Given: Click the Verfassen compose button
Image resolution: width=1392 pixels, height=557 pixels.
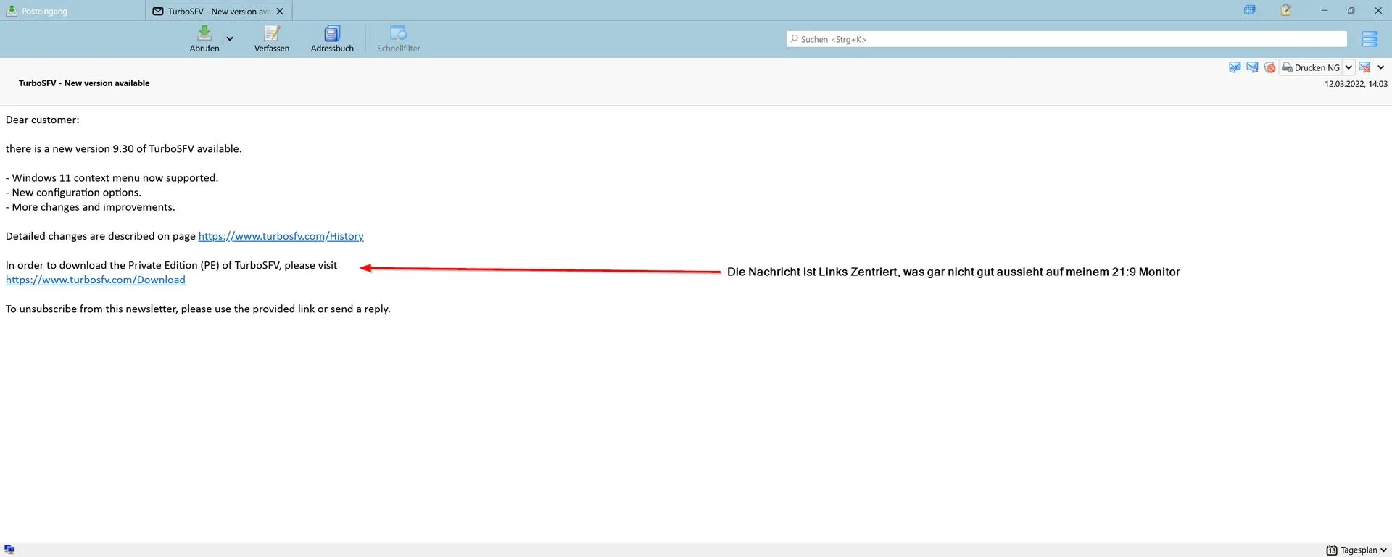Looking at the screenshot, I should click(x=272, y=39).
